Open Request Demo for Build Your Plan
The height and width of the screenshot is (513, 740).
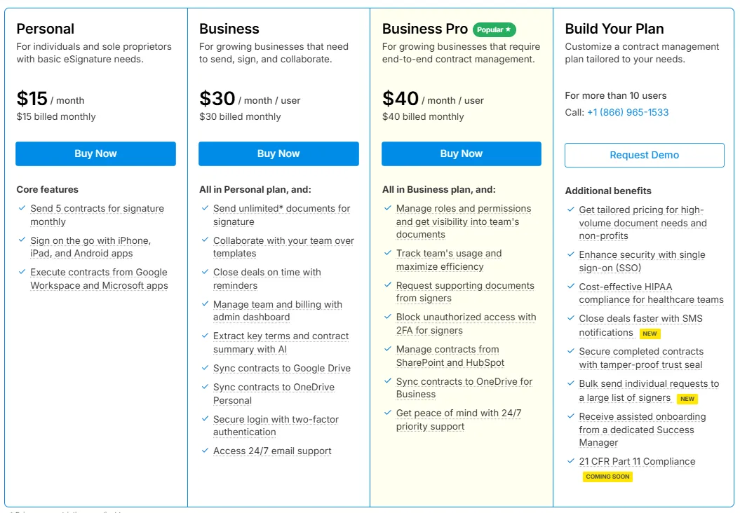(x=644, y=155)
